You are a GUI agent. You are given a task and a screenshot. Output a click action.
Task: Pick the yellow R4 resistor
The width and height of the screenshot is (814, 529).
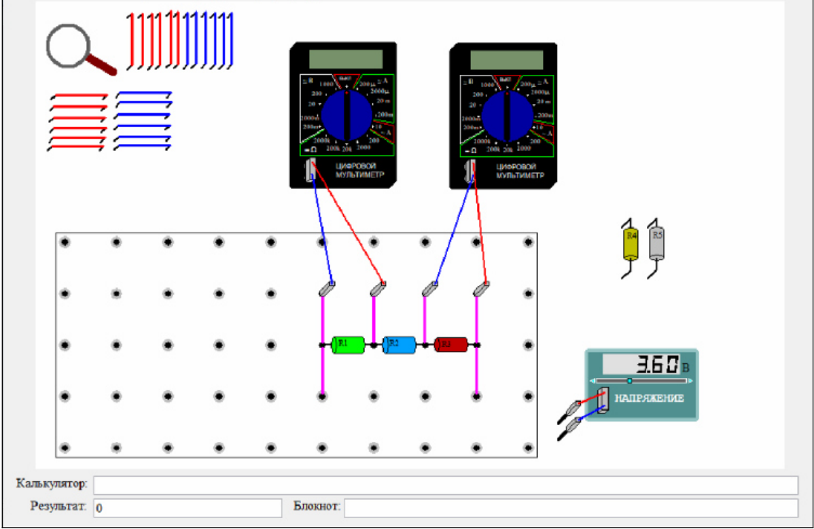[x=631, y=248]
